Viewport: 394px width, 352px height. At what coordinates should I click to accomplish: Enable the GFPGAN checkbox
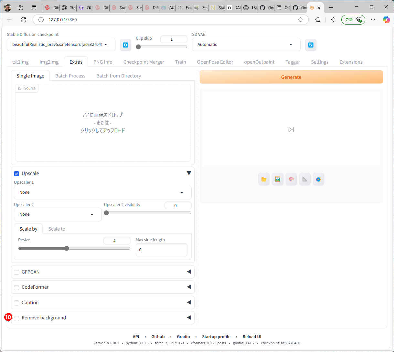tap(16, 272)
